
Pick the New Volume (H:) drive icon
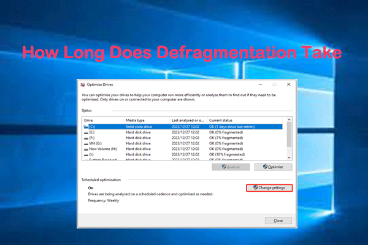pos(85,149)
